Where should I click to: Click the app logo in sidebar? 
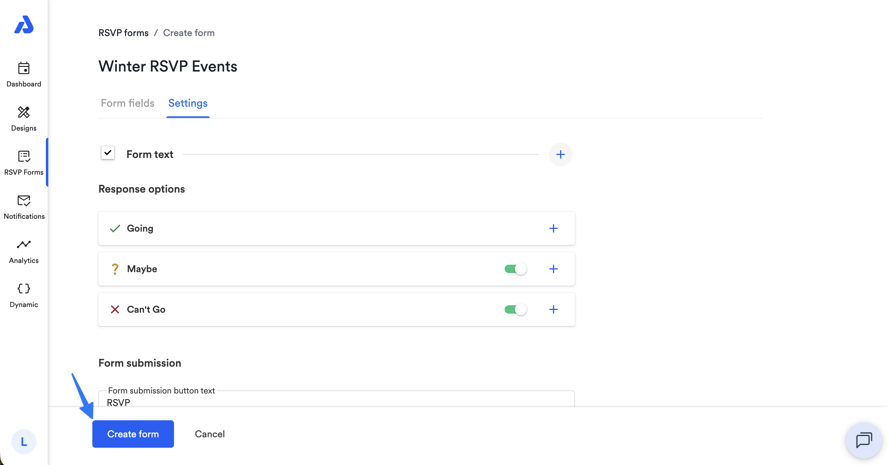click(x=24, y=24)
